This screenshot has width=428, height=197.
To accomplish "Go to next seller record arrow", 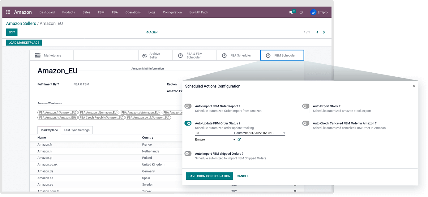I will pos(324,32).
